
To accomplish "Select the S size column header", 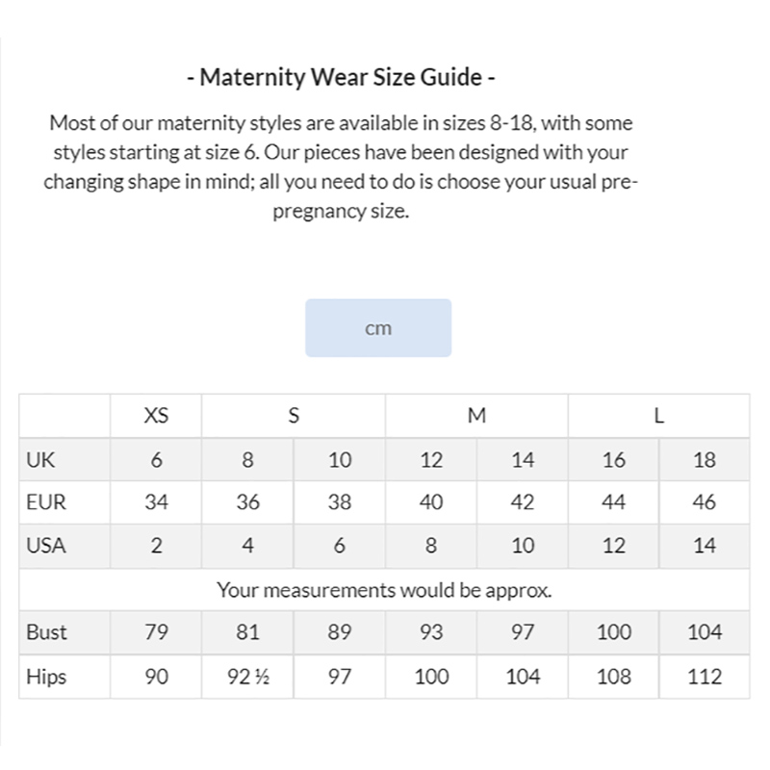I will click(x=294, y=416).
